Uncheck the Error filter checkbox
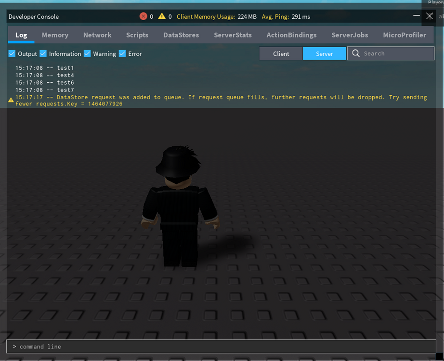The width and height of the screenshot is (444, 361). (x=122, y=53)
